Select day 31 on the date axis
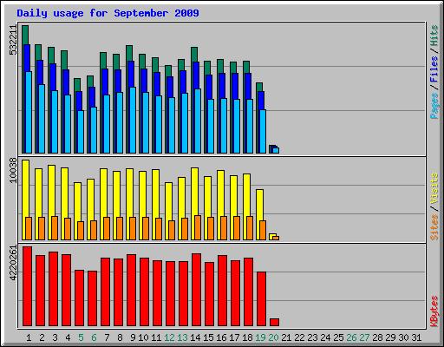444x347 pixels. point(416,337)
